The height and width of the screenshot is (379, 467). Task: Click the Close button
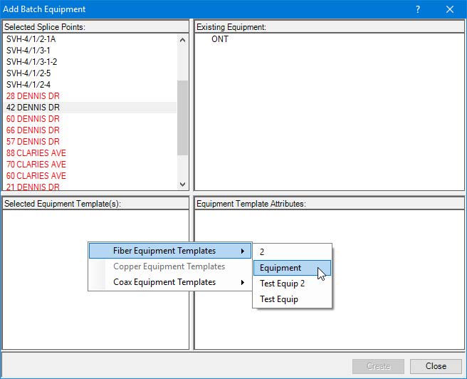coord(436,366)
